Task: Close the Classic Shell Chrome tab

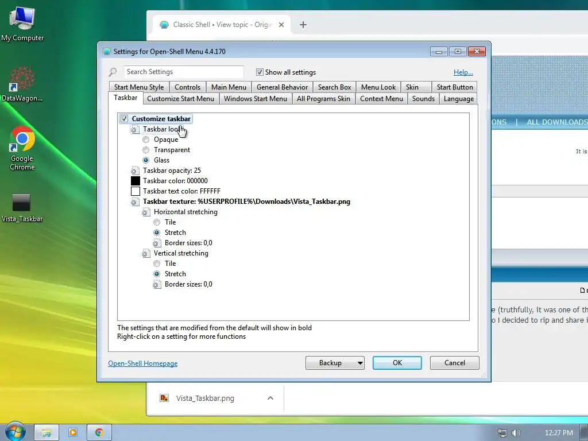Action: (281, 25)
